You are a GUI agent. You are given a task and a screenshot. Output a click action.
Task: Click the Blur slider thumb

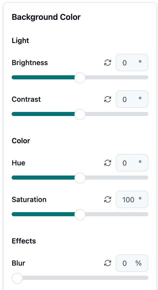(x=17, y=278)
